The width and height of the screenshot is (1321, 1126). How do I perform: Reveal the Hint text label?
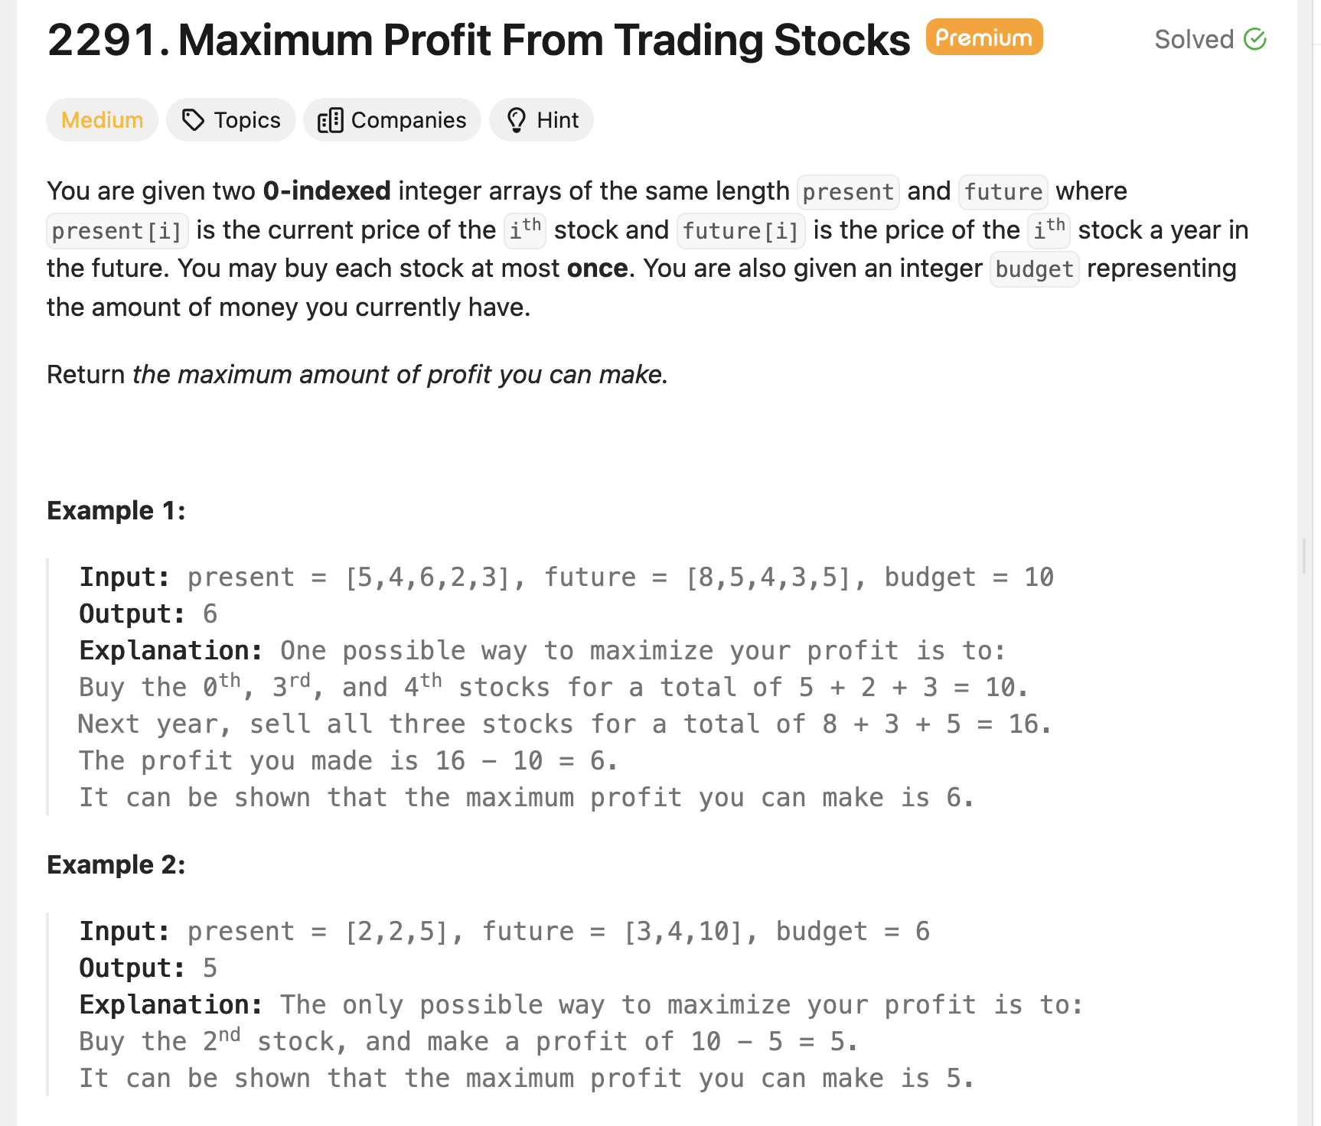click(557, 120)
